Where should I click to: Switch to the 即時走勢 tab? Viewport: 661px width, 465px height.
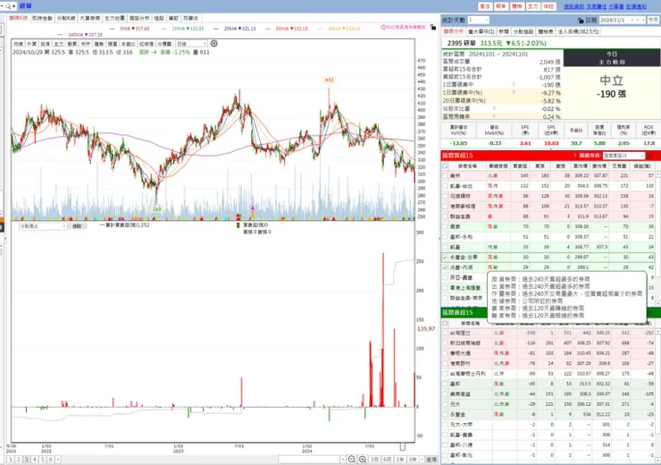[x=42, y=18]
